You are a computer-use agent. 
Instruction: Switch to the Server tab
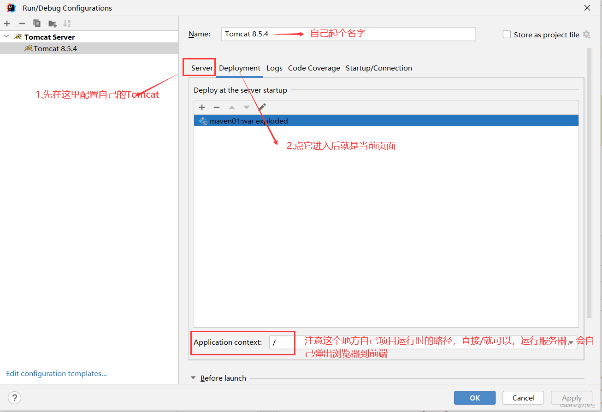tap(202, 68)
